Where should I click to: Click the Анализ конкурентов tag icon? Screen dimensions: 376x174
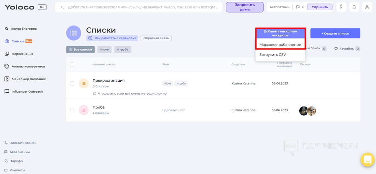pos(7,66)
